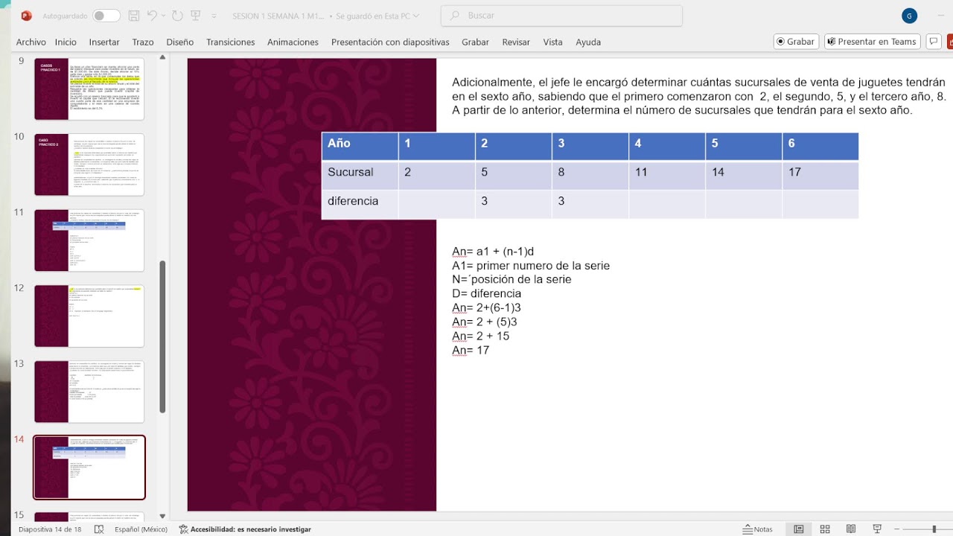Open the undo history dropdown arrow
Viewport: 953px width, 536px height.
163,16
